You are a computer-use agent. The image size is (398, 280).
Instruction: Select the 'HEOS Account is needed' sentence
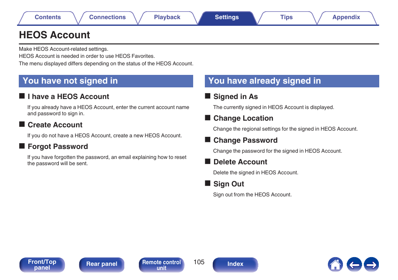click(87, 56)
